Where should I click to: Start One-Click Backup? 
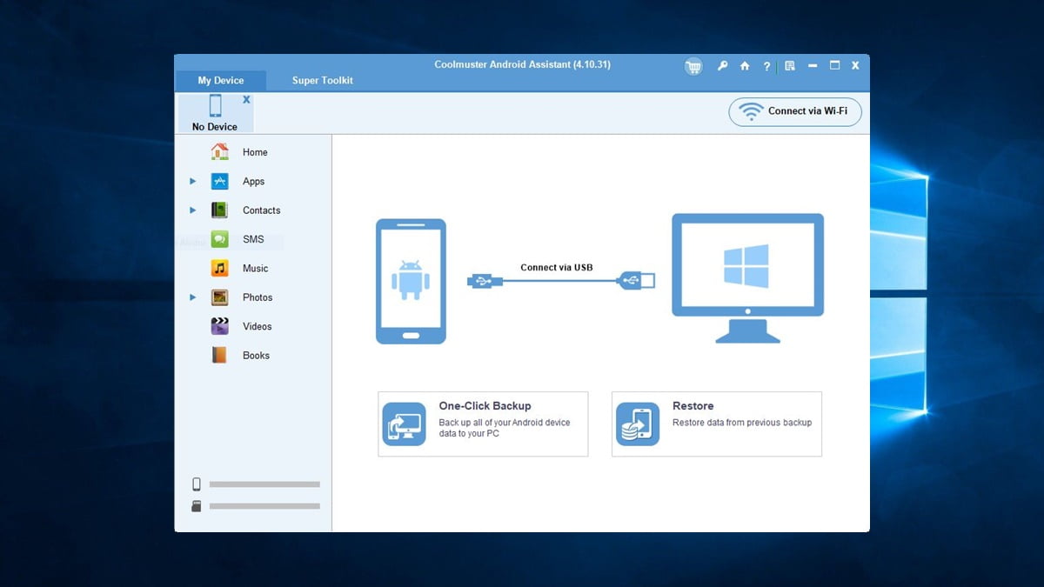(483, 424)
